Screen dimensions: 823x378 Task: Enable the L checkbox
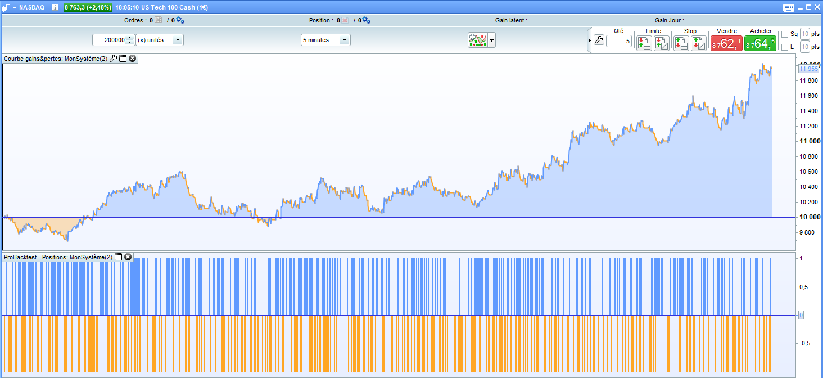tap(785, 47)
